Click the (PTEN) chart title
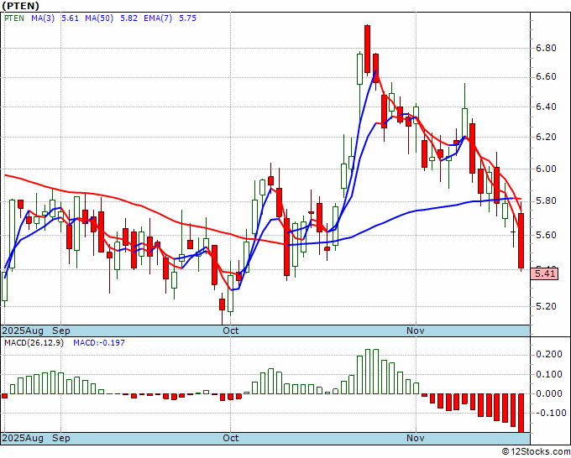The width and height of the screenshot is (571, 458). coord(20,6)
